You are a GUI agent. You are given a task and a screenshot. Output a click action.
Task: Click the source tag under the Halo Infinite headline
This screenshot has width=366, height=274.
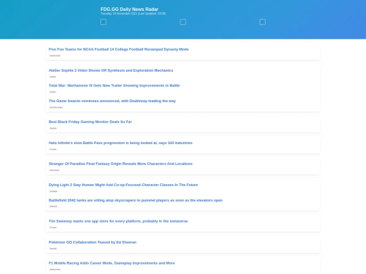tap(53, 149)
